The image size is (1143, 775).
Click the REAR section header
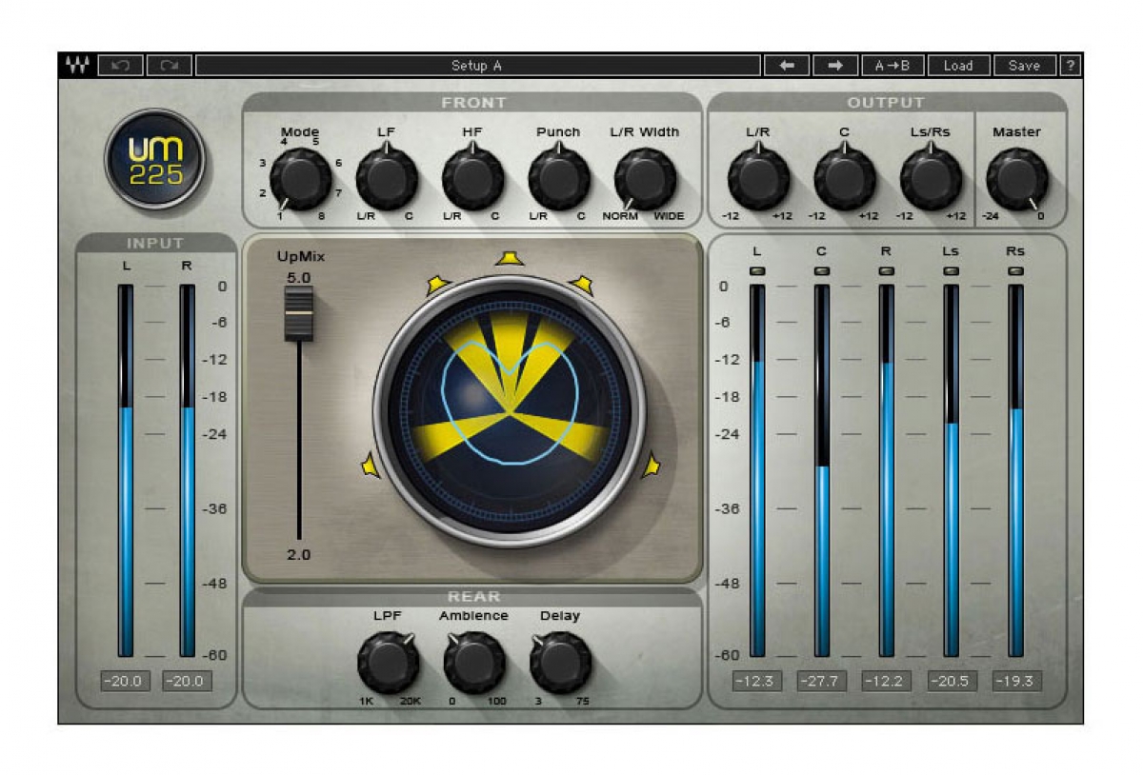tap(473, 596)
